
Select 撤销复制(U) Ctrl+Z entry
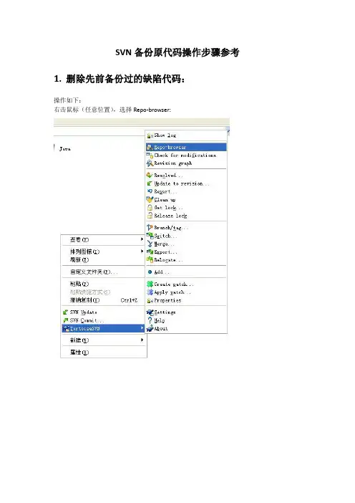[x=103, y=300]
